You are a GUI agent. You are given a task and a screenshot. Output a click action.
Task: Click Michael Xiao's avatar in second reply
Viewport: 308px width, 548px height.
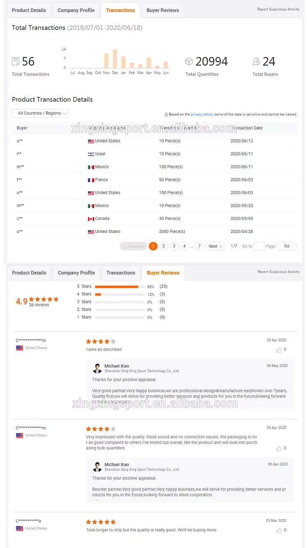click(x=97, y=467)
